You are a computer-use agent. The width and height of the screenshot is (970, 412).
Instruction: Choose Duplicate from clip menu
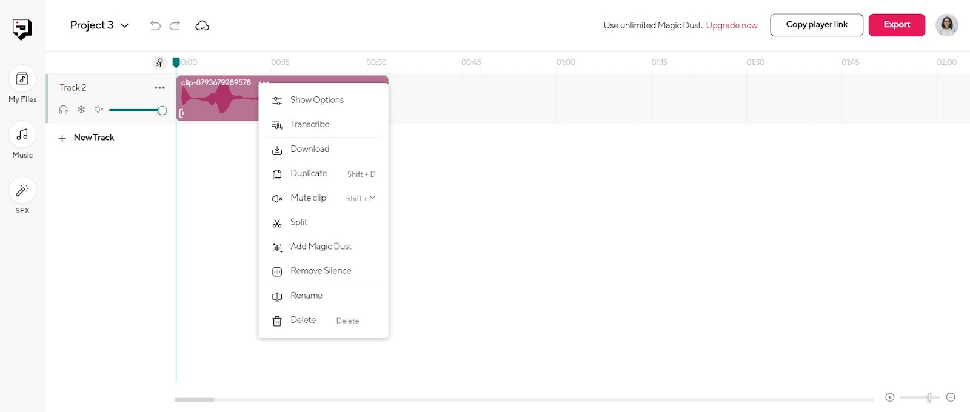click(x=323, y=174)
